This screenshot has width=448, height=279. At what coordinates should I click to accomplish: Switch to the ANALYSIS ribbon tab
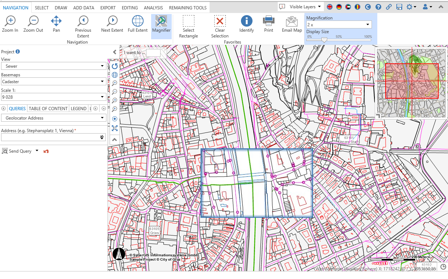(x=153, y=8)
